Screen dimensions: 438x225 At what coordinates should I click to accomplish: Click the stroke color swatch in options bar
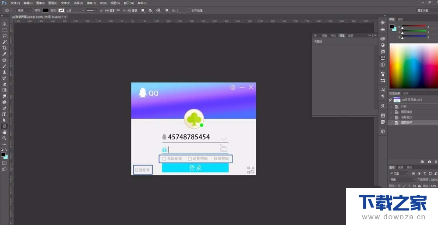tap(61, 11)
